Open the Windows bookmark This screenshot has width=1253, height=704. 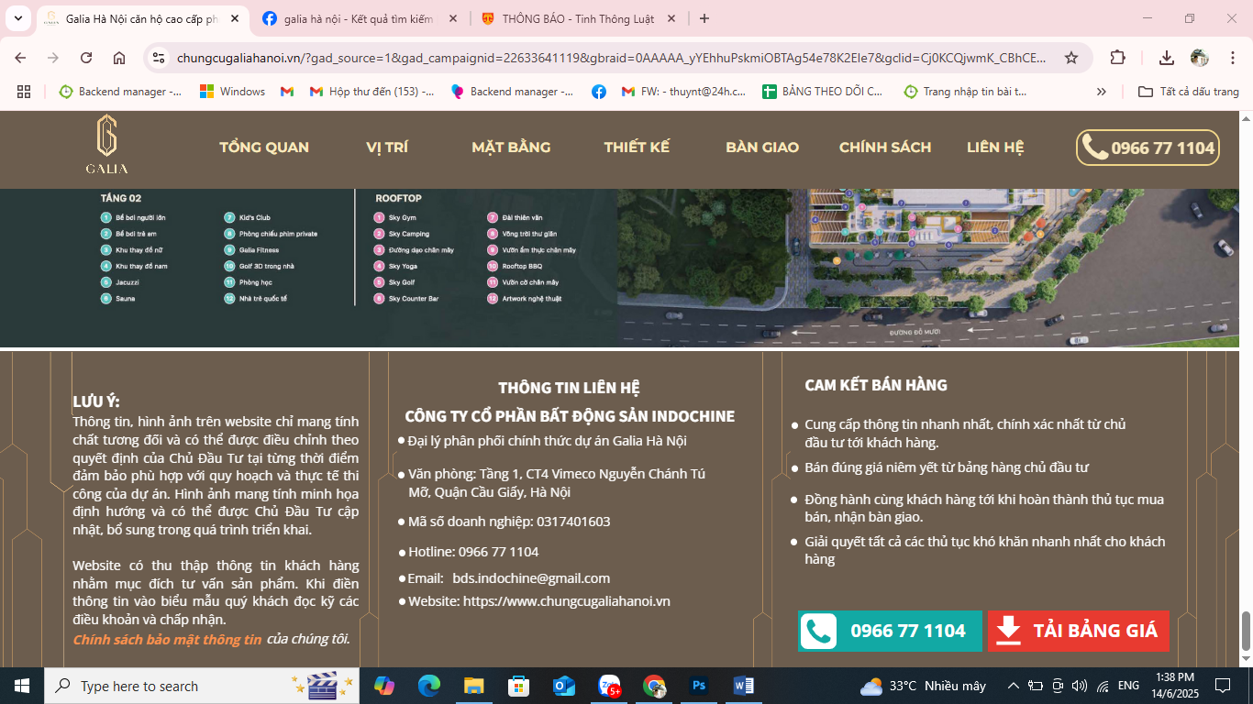(x=232, y=92)
